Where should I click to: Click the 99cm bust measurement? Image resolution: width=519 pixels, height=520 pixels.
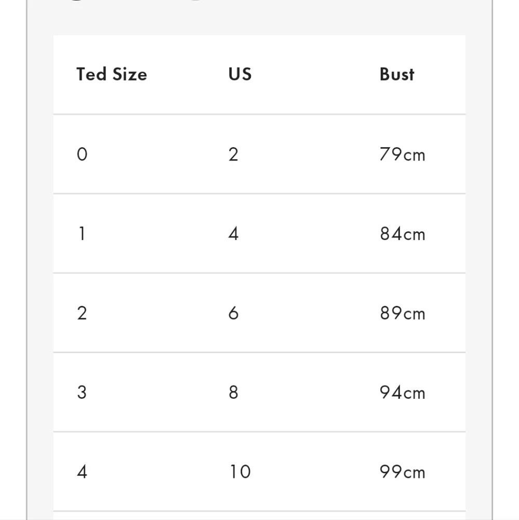[402, 472]
